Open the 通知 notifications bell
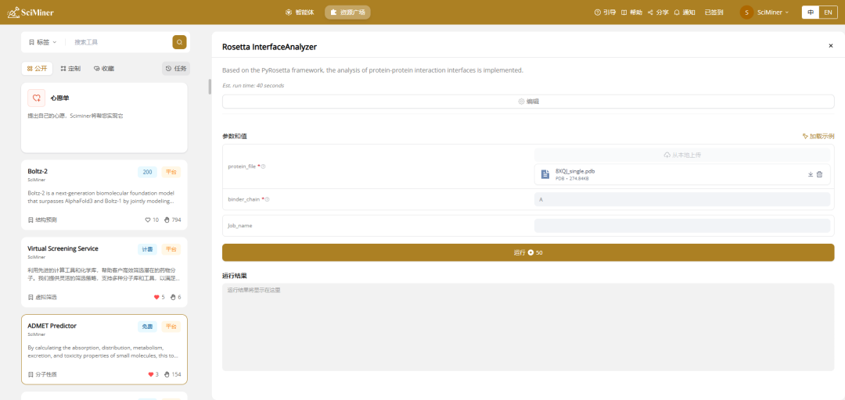Screen dimensions: 845x400 pyautogui.click(x=684, y=12)
